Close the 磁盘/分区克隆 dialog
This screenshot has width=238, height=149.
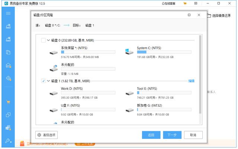coord(199,15)
